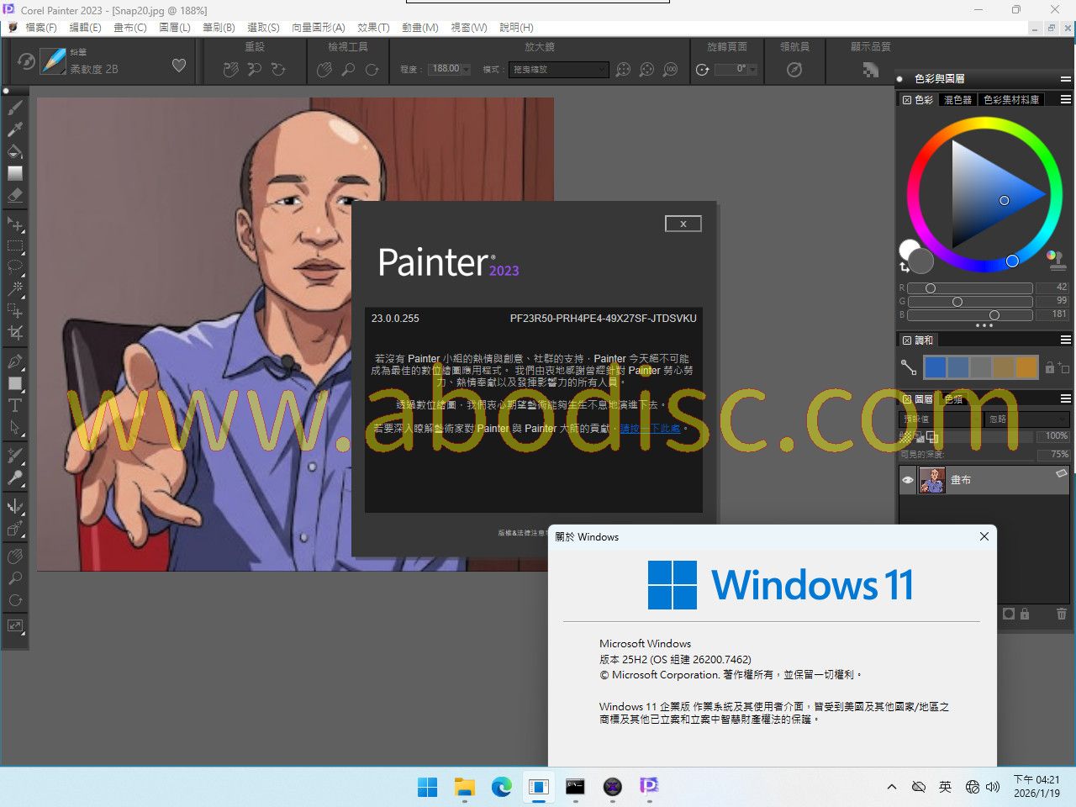Click the Navigator compass icon

click(x=794, y=70)
